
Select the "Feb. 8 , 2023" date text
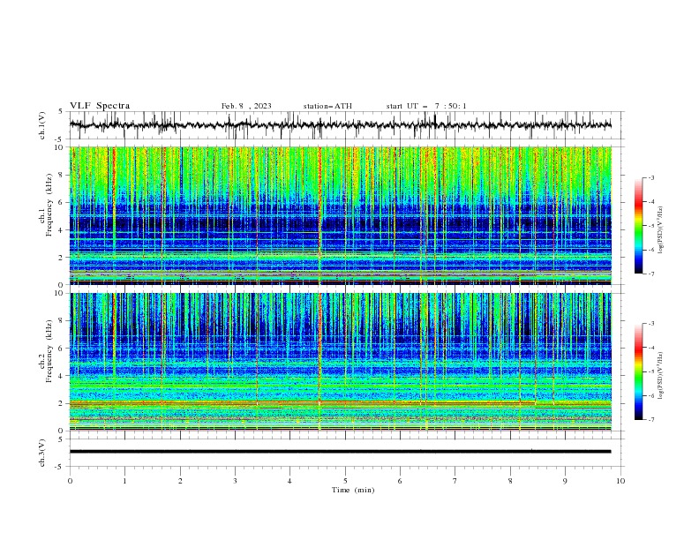pyautogui.click(x=246, y=106)
